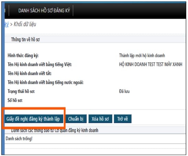Viewport: 188px width, 156px height.
Task: Click the Giấy đề nghị đăng ký thành lập button
Action: coord(34,119)
